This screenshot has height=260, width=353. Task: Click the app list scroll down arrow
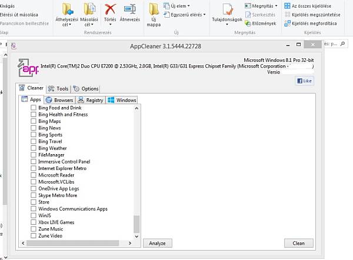[136, 236]
